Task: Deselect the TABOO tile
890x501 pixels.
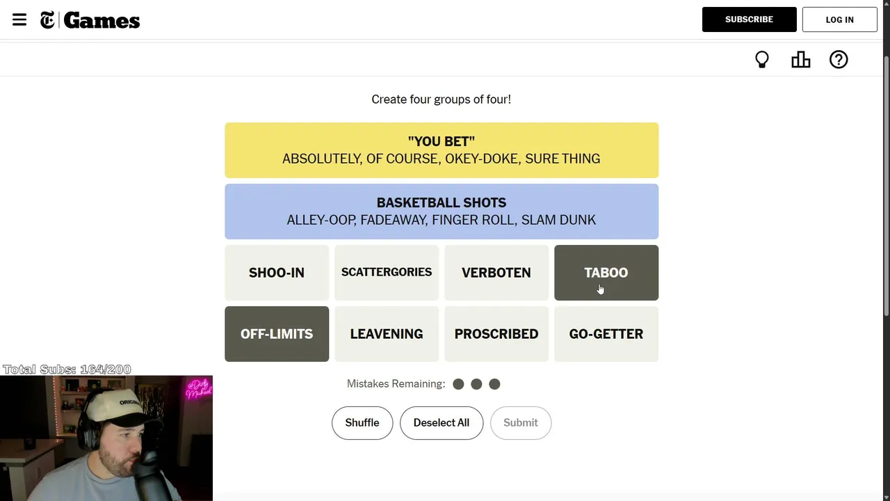Action: coord(606,273)
